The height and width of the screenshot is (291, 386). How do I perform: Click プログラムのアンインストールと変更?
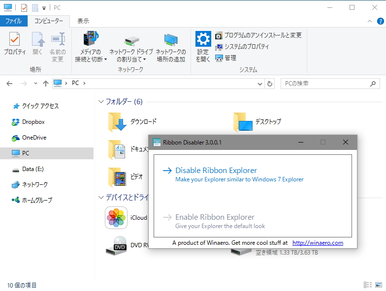[x=258, y=35]
